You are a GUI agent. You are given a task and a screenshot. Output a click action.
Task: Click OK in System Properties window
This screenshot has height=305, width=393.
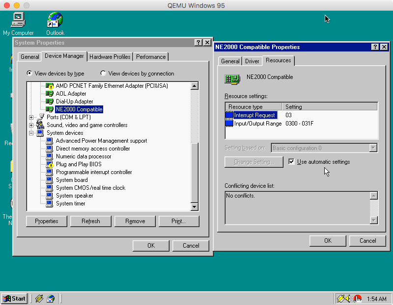tap(151, 246)
